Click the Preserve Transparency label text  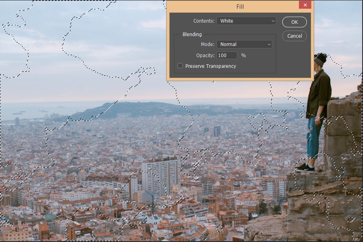[211, 66]
